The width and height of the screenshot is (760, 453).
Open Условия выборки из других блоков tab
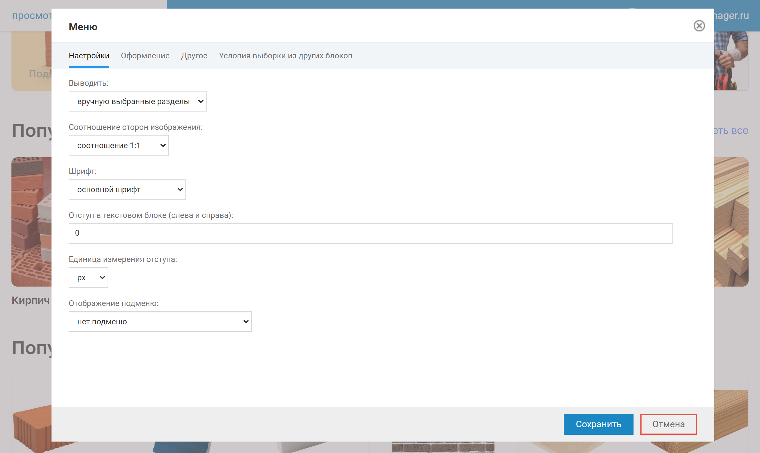[285, 55]
